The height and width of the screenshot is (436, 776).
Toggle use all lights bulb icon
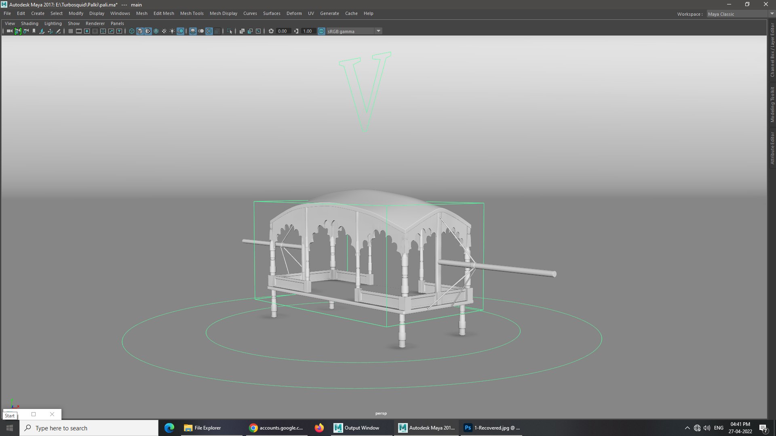173,31
